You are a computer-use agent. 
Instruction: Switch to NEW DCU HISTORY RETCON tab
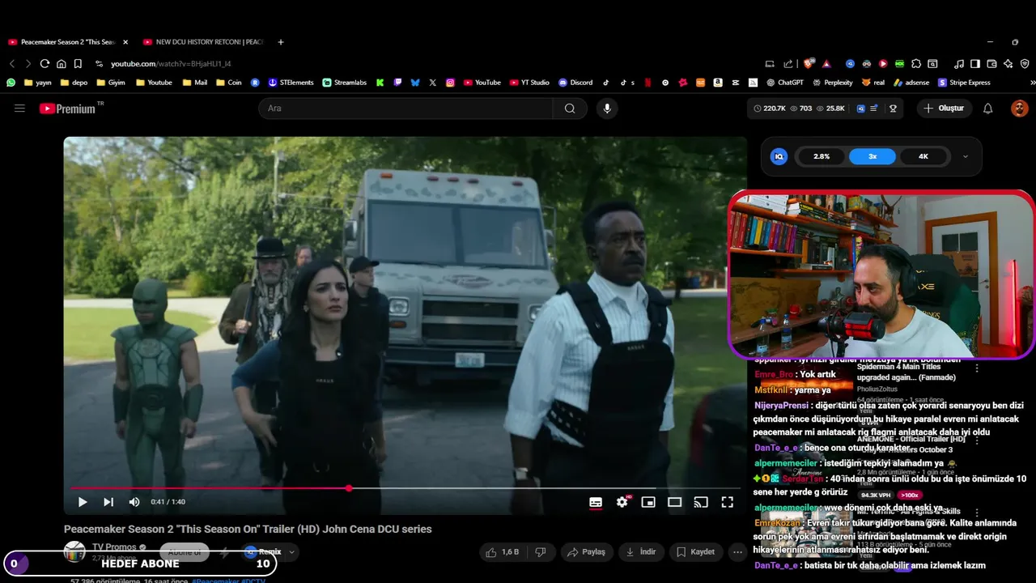click(202, 42)
